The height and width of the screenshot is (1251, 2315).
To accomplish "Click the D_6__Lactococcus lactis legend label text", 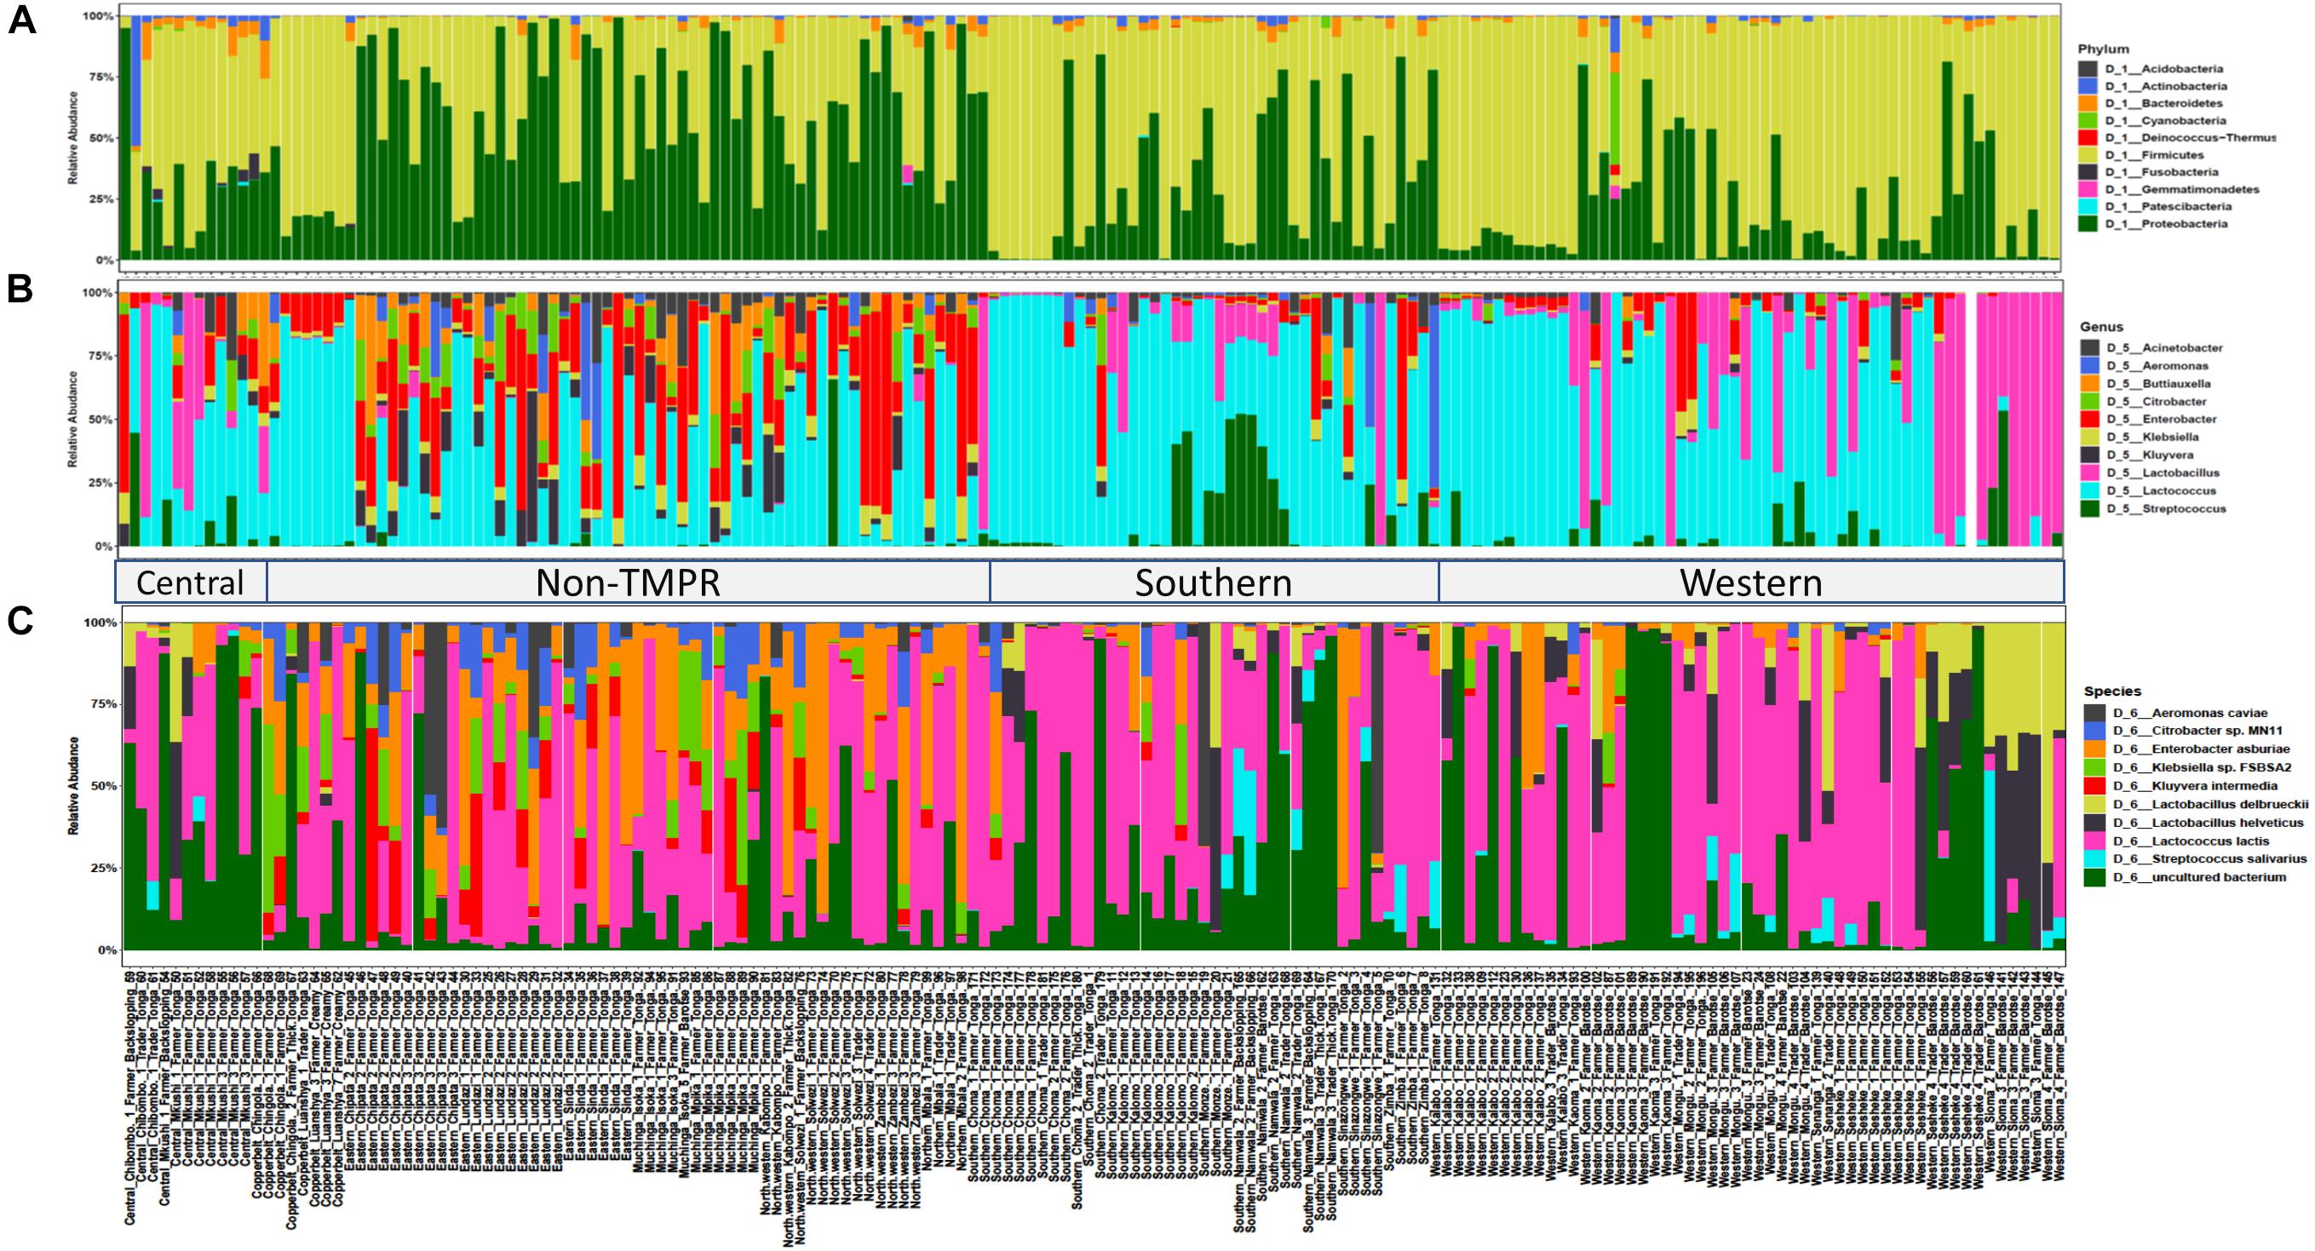I will point(2191,841).
